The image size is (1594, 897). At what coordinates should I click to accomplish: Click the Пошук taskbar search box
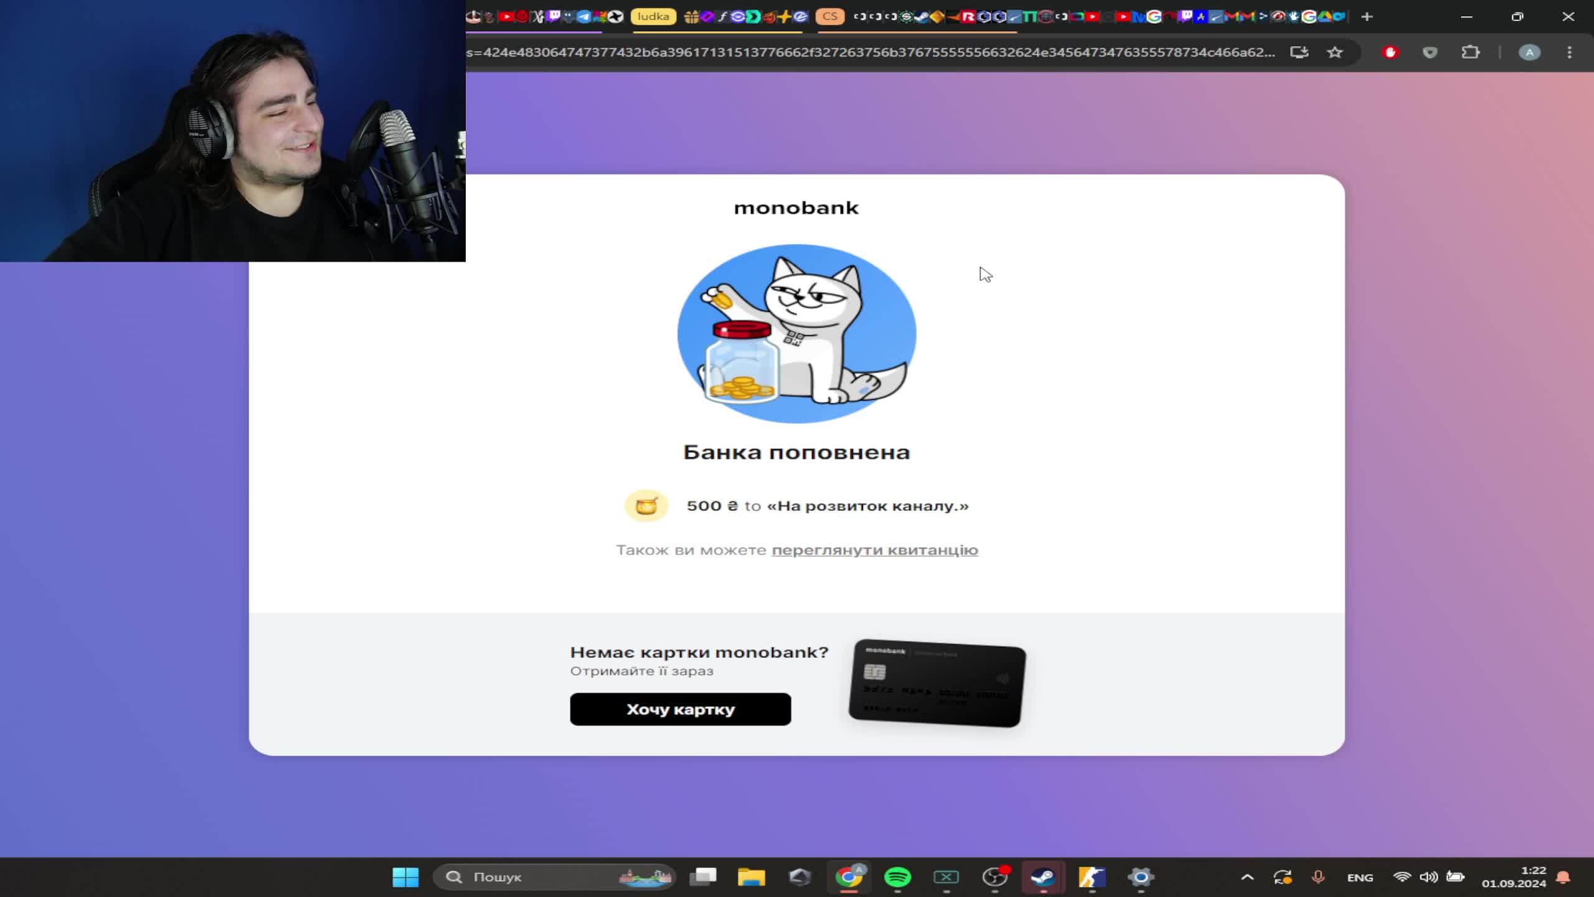554,877
